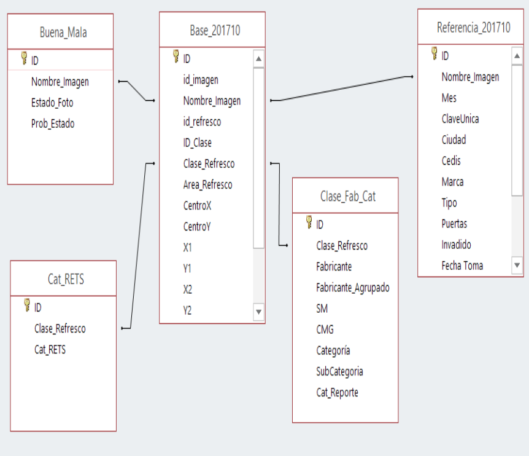Select Invadido field in Referencia_201710
The image size is (529, 456).
[456, 245]
